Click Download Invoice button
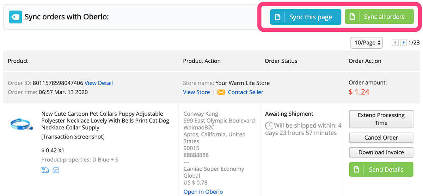Image resolution: width=423 pixels, height=196 pixels. click(381, 153)
